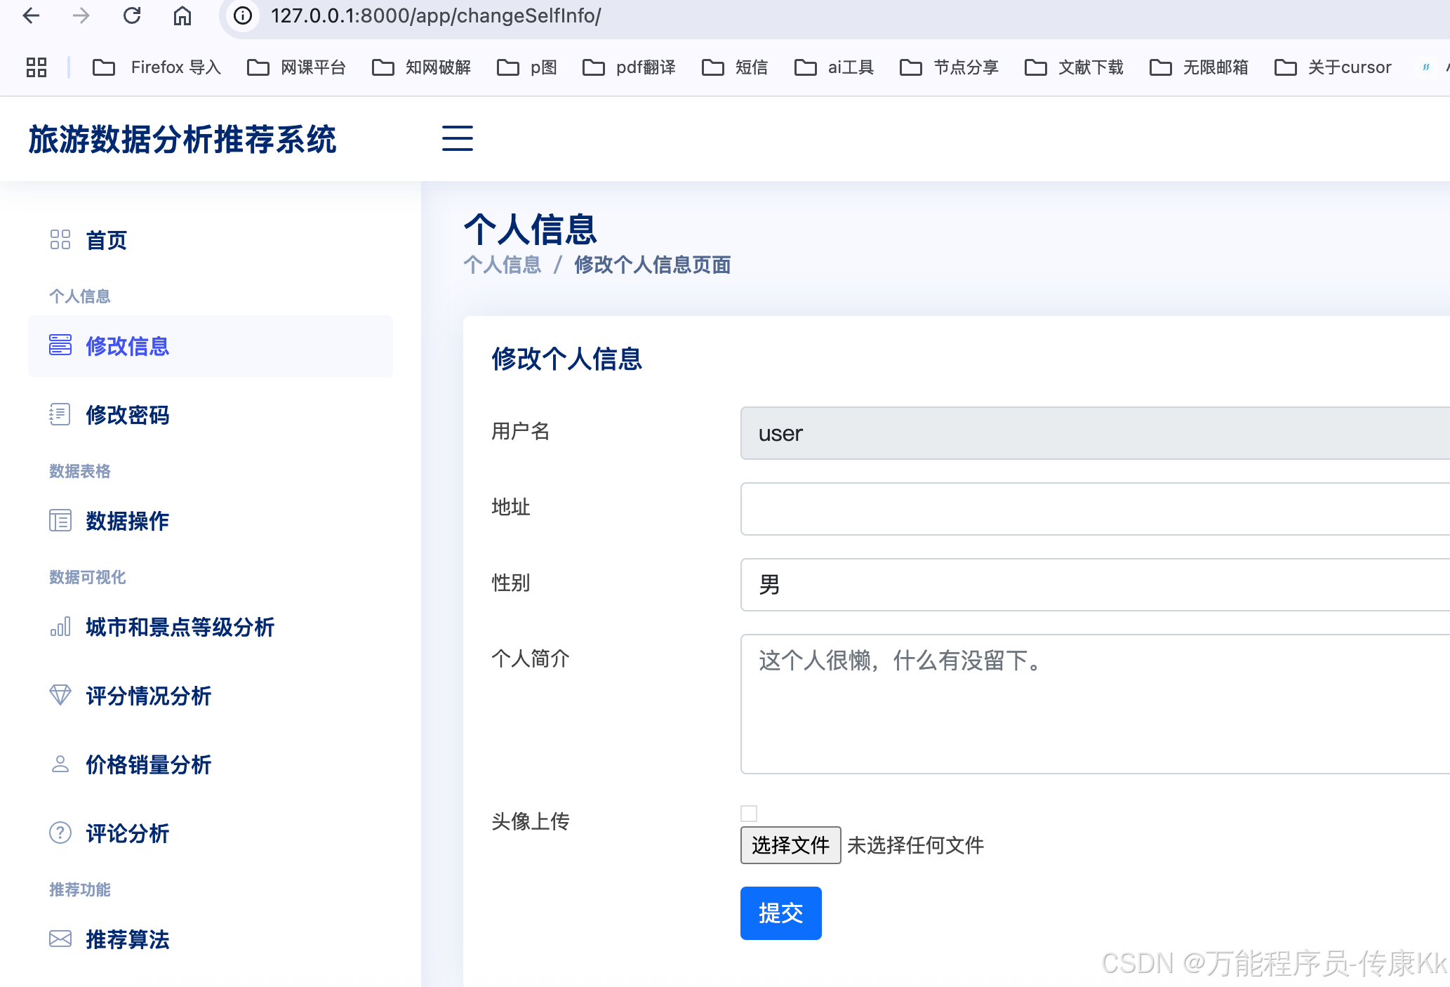Click the diamond icon beside 评分情况分析

pos(60,696)
